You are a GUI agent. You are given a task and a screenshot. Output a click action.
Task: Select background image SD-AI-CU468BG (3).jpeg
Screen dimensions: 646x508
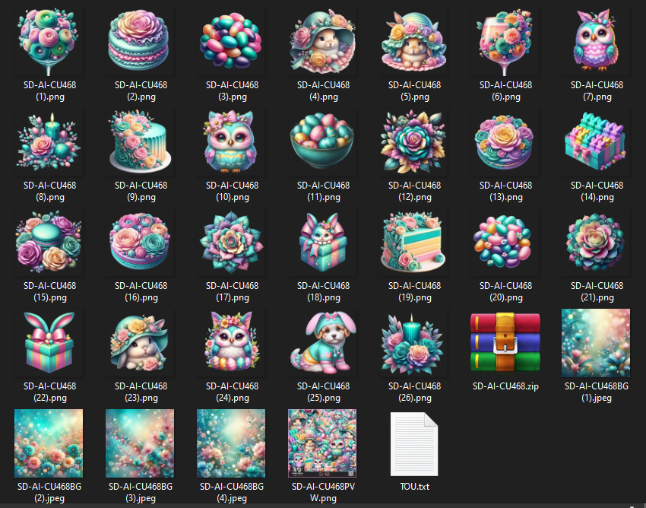[x=141, y=443]
